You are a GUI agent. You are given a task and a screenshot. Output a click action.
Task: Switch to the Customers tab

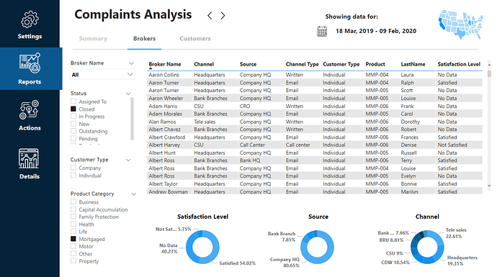(x=195, y=39)
